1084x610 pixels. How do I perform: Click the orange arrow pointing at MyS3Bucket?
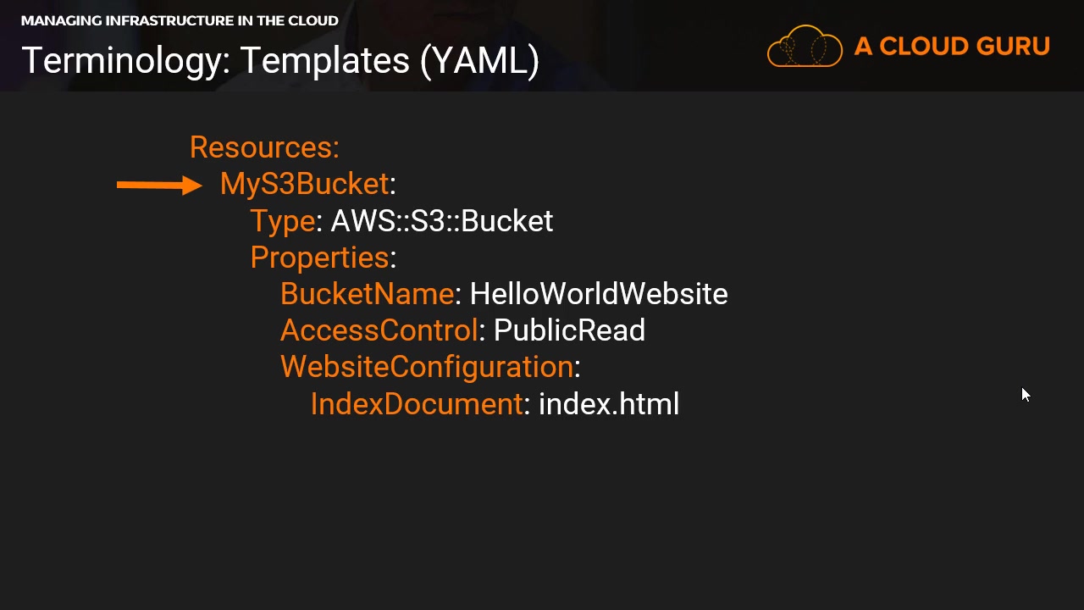[x=159, y=185]
